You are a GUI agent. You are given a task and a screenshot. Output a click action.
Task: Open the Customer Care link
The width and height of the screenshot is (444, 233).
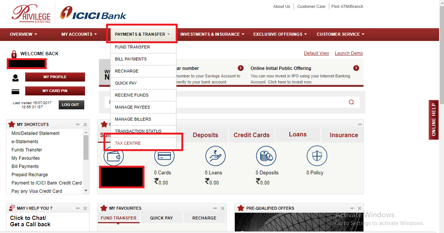click(311, 6)
